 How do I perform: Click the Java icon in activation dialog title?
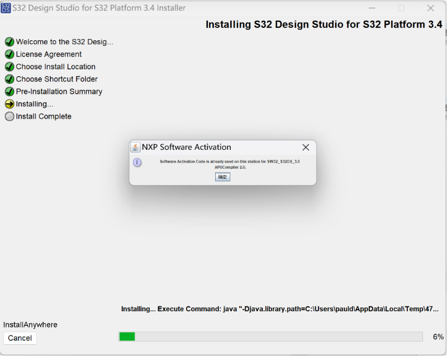coord(135,148)
